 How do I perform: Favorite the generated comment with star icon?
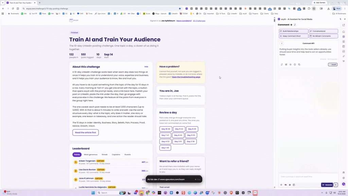coord(291,64)
